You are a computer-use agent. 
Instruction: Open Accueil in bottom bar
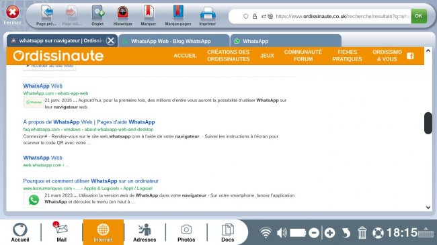click(20, 232)
